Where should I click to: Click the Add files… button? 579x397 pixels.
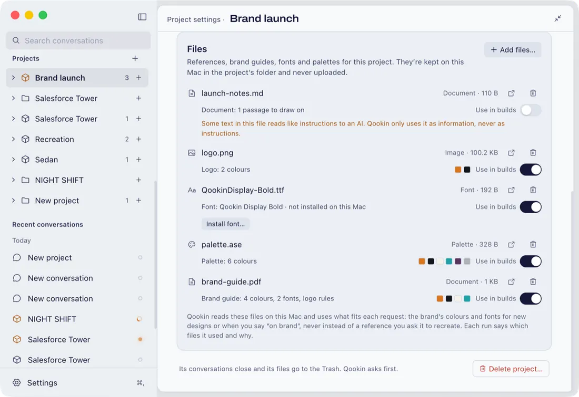click(513, 50)
